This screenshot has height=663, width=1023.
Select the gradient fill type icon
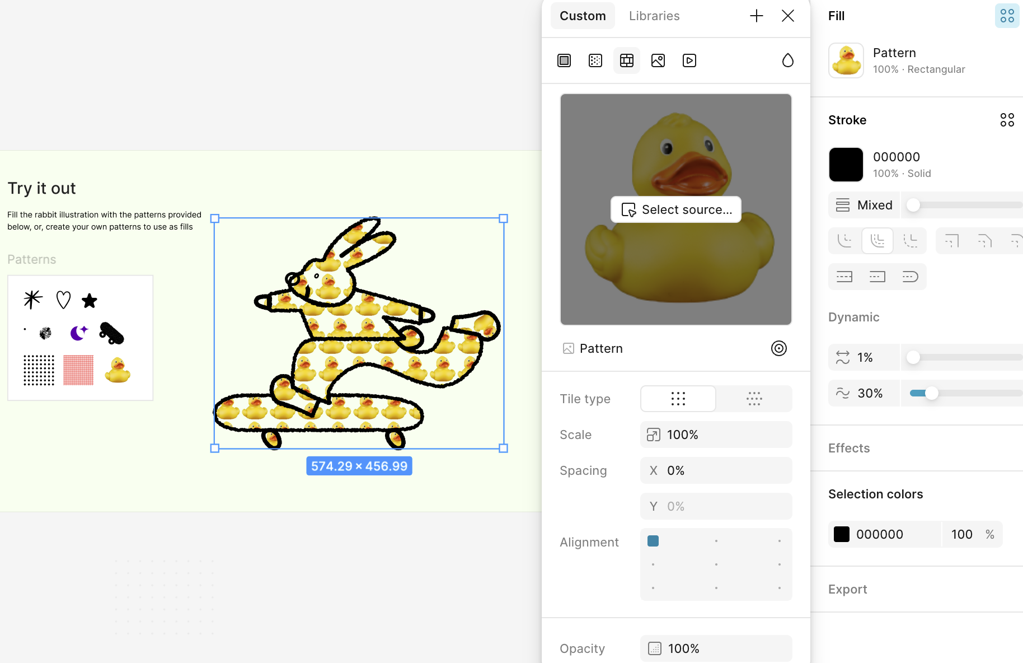595,60
